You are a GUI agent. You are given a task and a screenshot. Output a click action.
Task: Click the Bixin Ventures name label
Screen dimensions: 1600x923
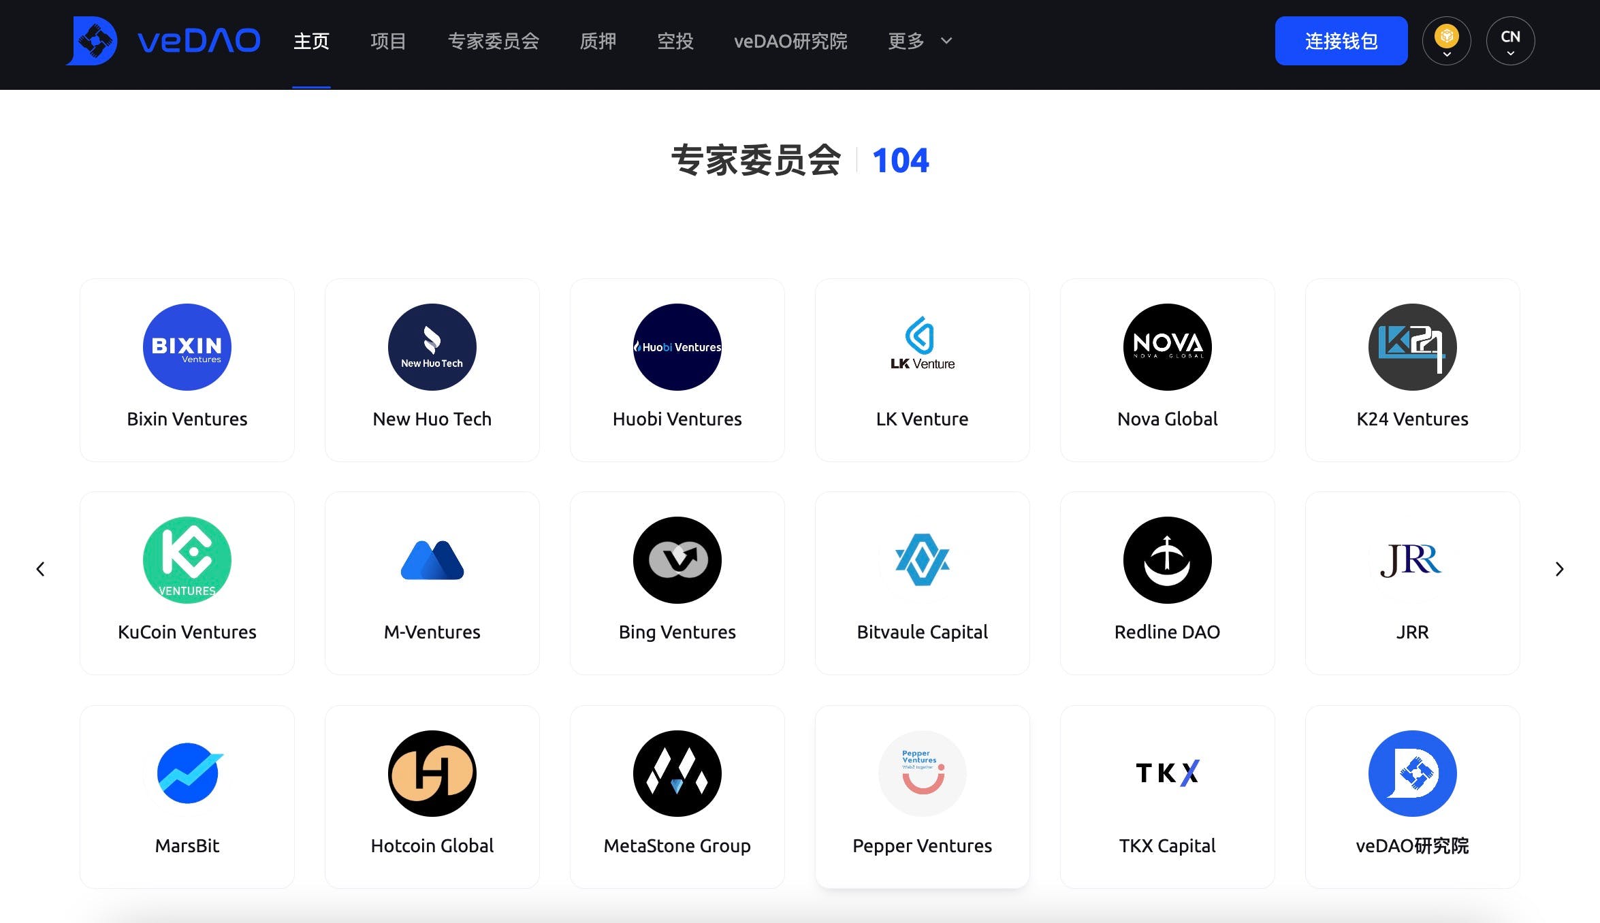point(187,419)
